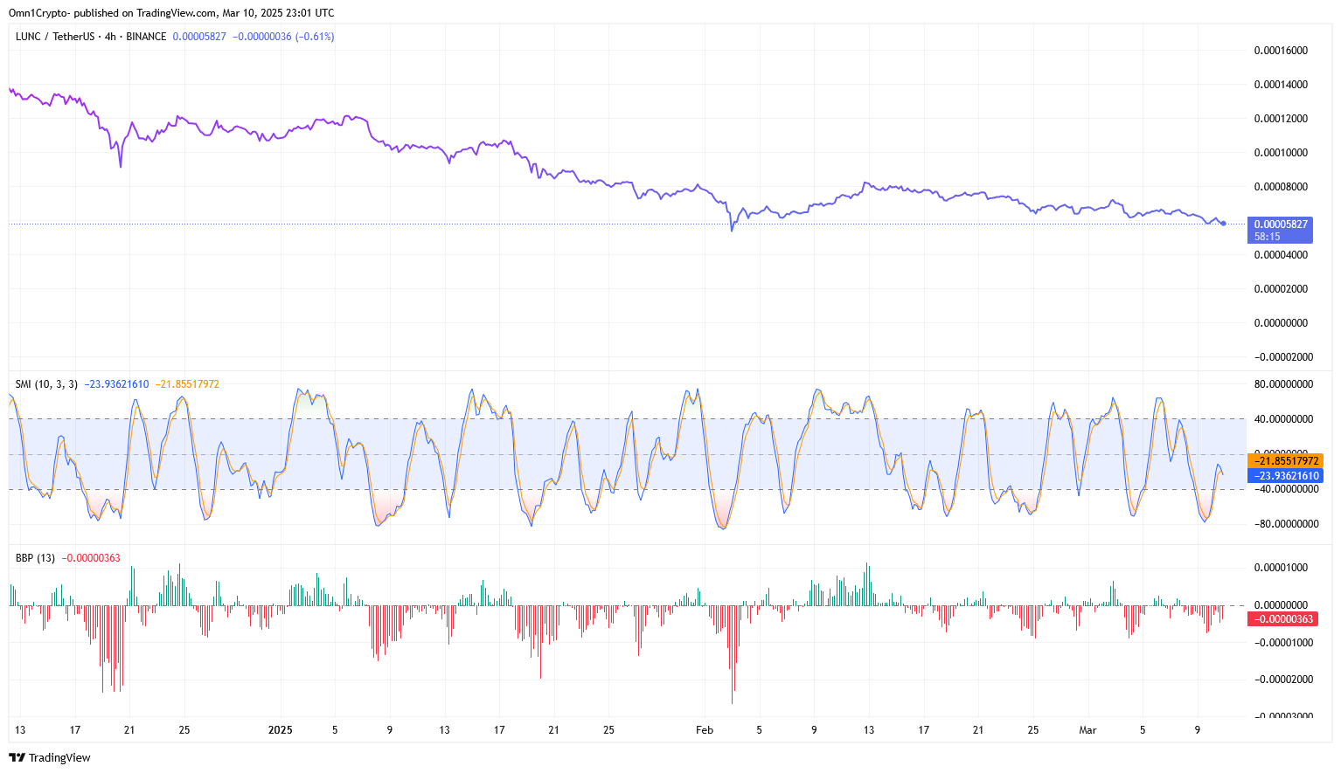This screenshot has width=1341, height=773.
Task: Click the 0.00008000 price axis label
Action: click(1281, 187)
